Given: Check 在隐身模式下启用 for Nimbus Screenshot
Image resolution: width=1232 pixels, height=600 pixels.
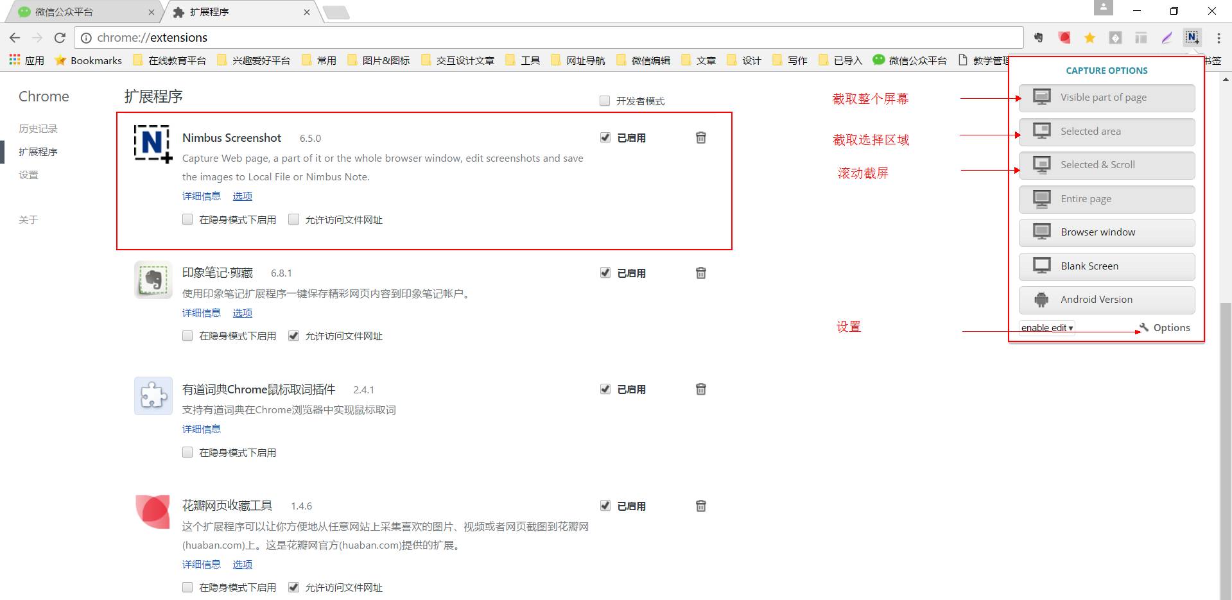Looking at the screenshot, I should (x=187, y=219).
